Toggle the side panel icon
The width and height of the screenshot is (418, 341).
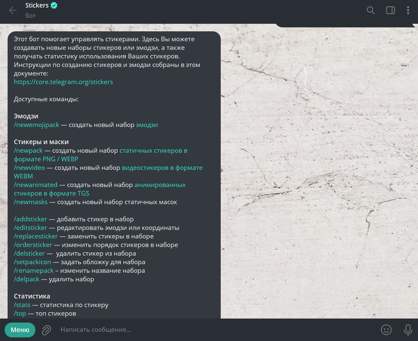pos(391,11)
